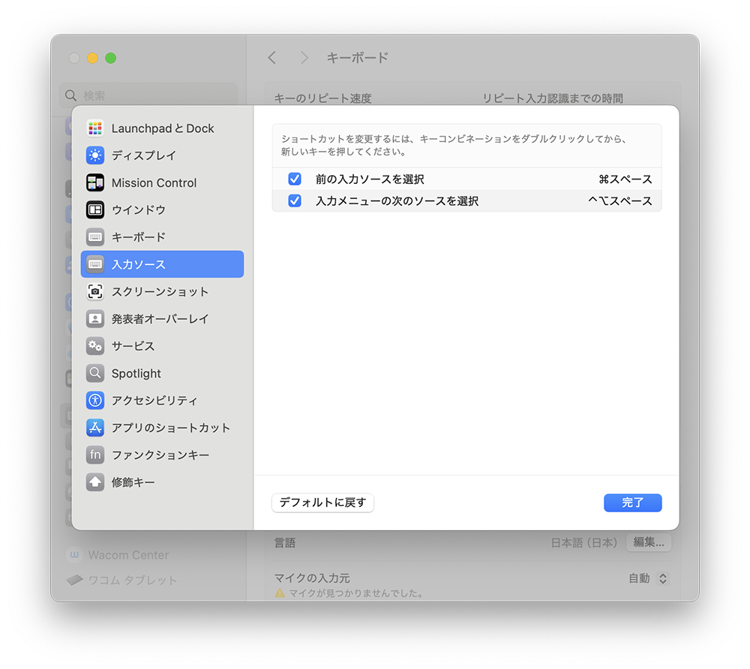Viewport: 750px width, 669px height.
Task: Select 発表者オーバーレイ in sidebar
Action: pyautogui.click(x=160, y=319)
